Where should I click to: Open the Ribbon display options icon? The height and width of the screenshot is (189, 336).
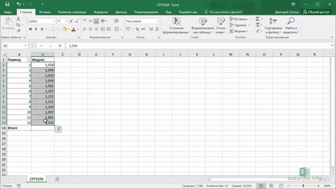tap(293, 4)
